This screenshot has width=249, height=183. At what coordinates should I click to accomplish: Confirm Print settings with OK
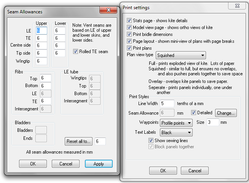point(163,170)
